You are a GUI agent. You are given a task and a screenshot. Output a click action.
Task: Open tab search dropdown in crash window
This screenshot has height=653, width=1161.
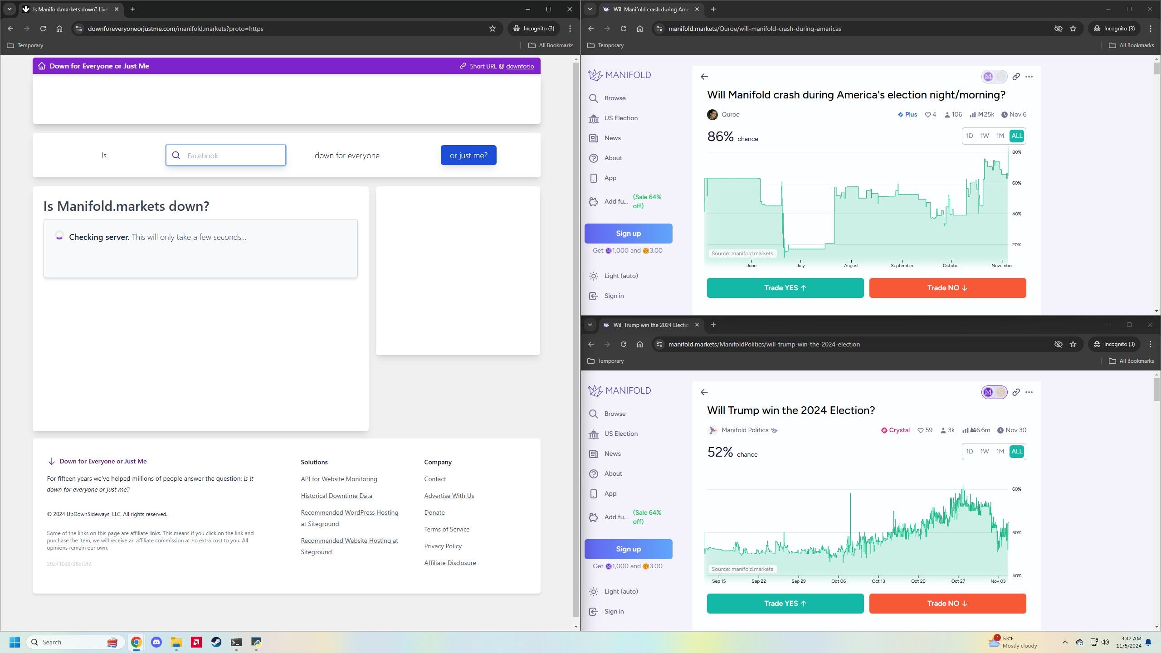tap(590, 9)
